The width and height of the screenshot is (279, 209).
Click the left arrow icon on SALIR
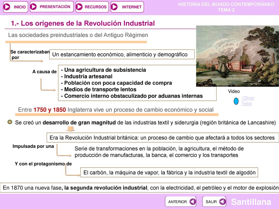pos(222,202)
